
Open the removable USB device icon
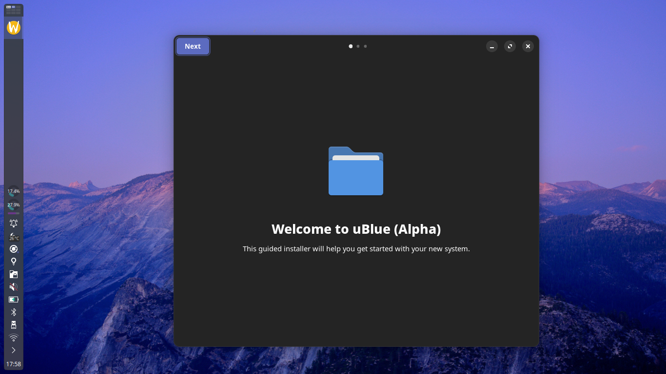[14, 325]
